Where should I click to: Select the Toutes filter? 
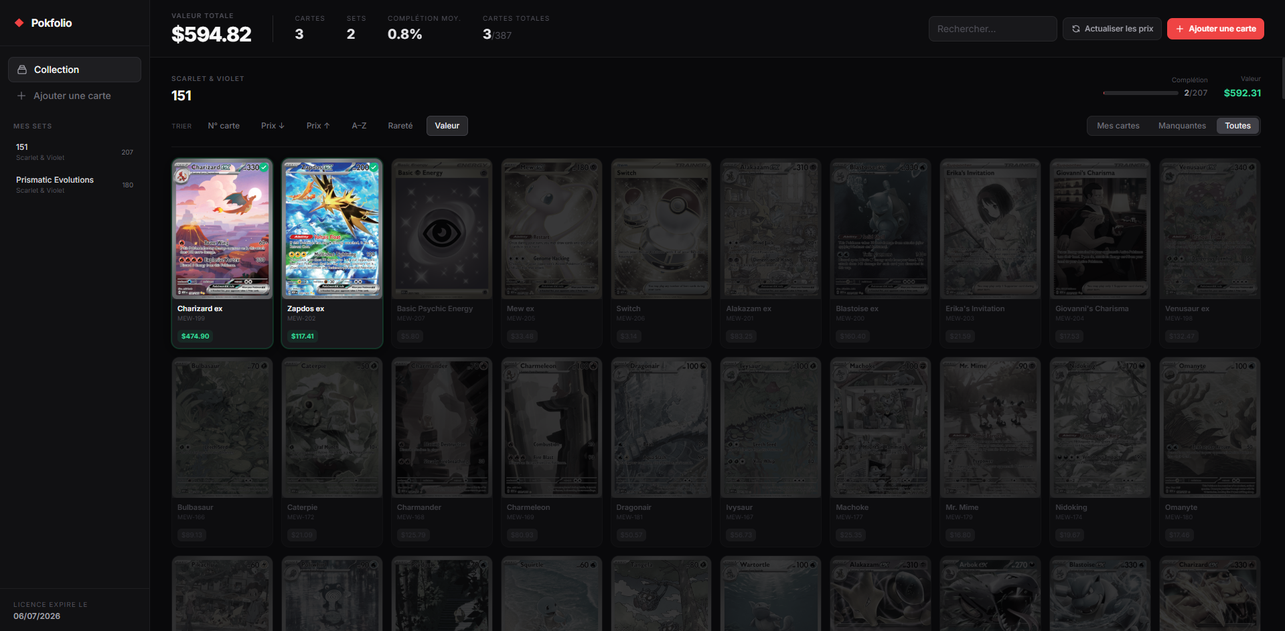[1237, 126]
